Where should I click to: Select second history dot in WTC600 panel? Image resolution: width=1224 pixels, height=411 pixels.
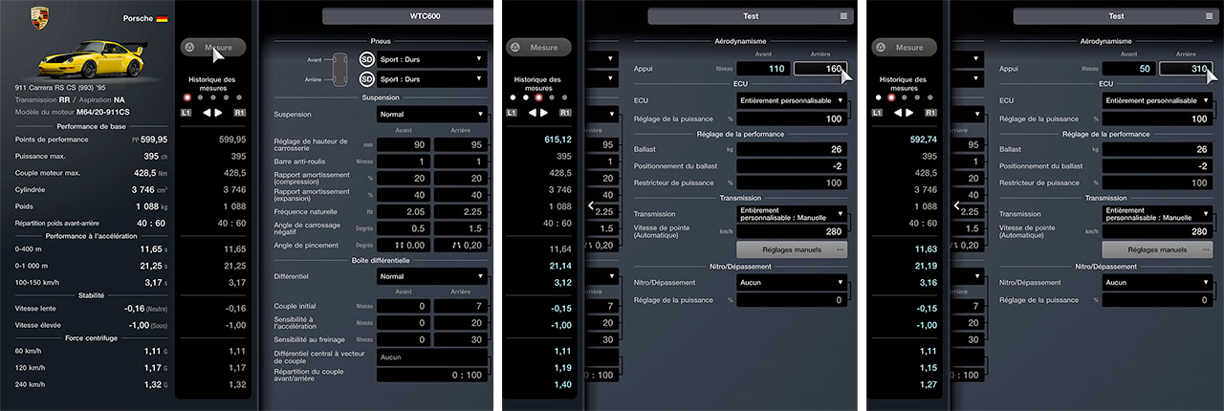pos(201,97)
